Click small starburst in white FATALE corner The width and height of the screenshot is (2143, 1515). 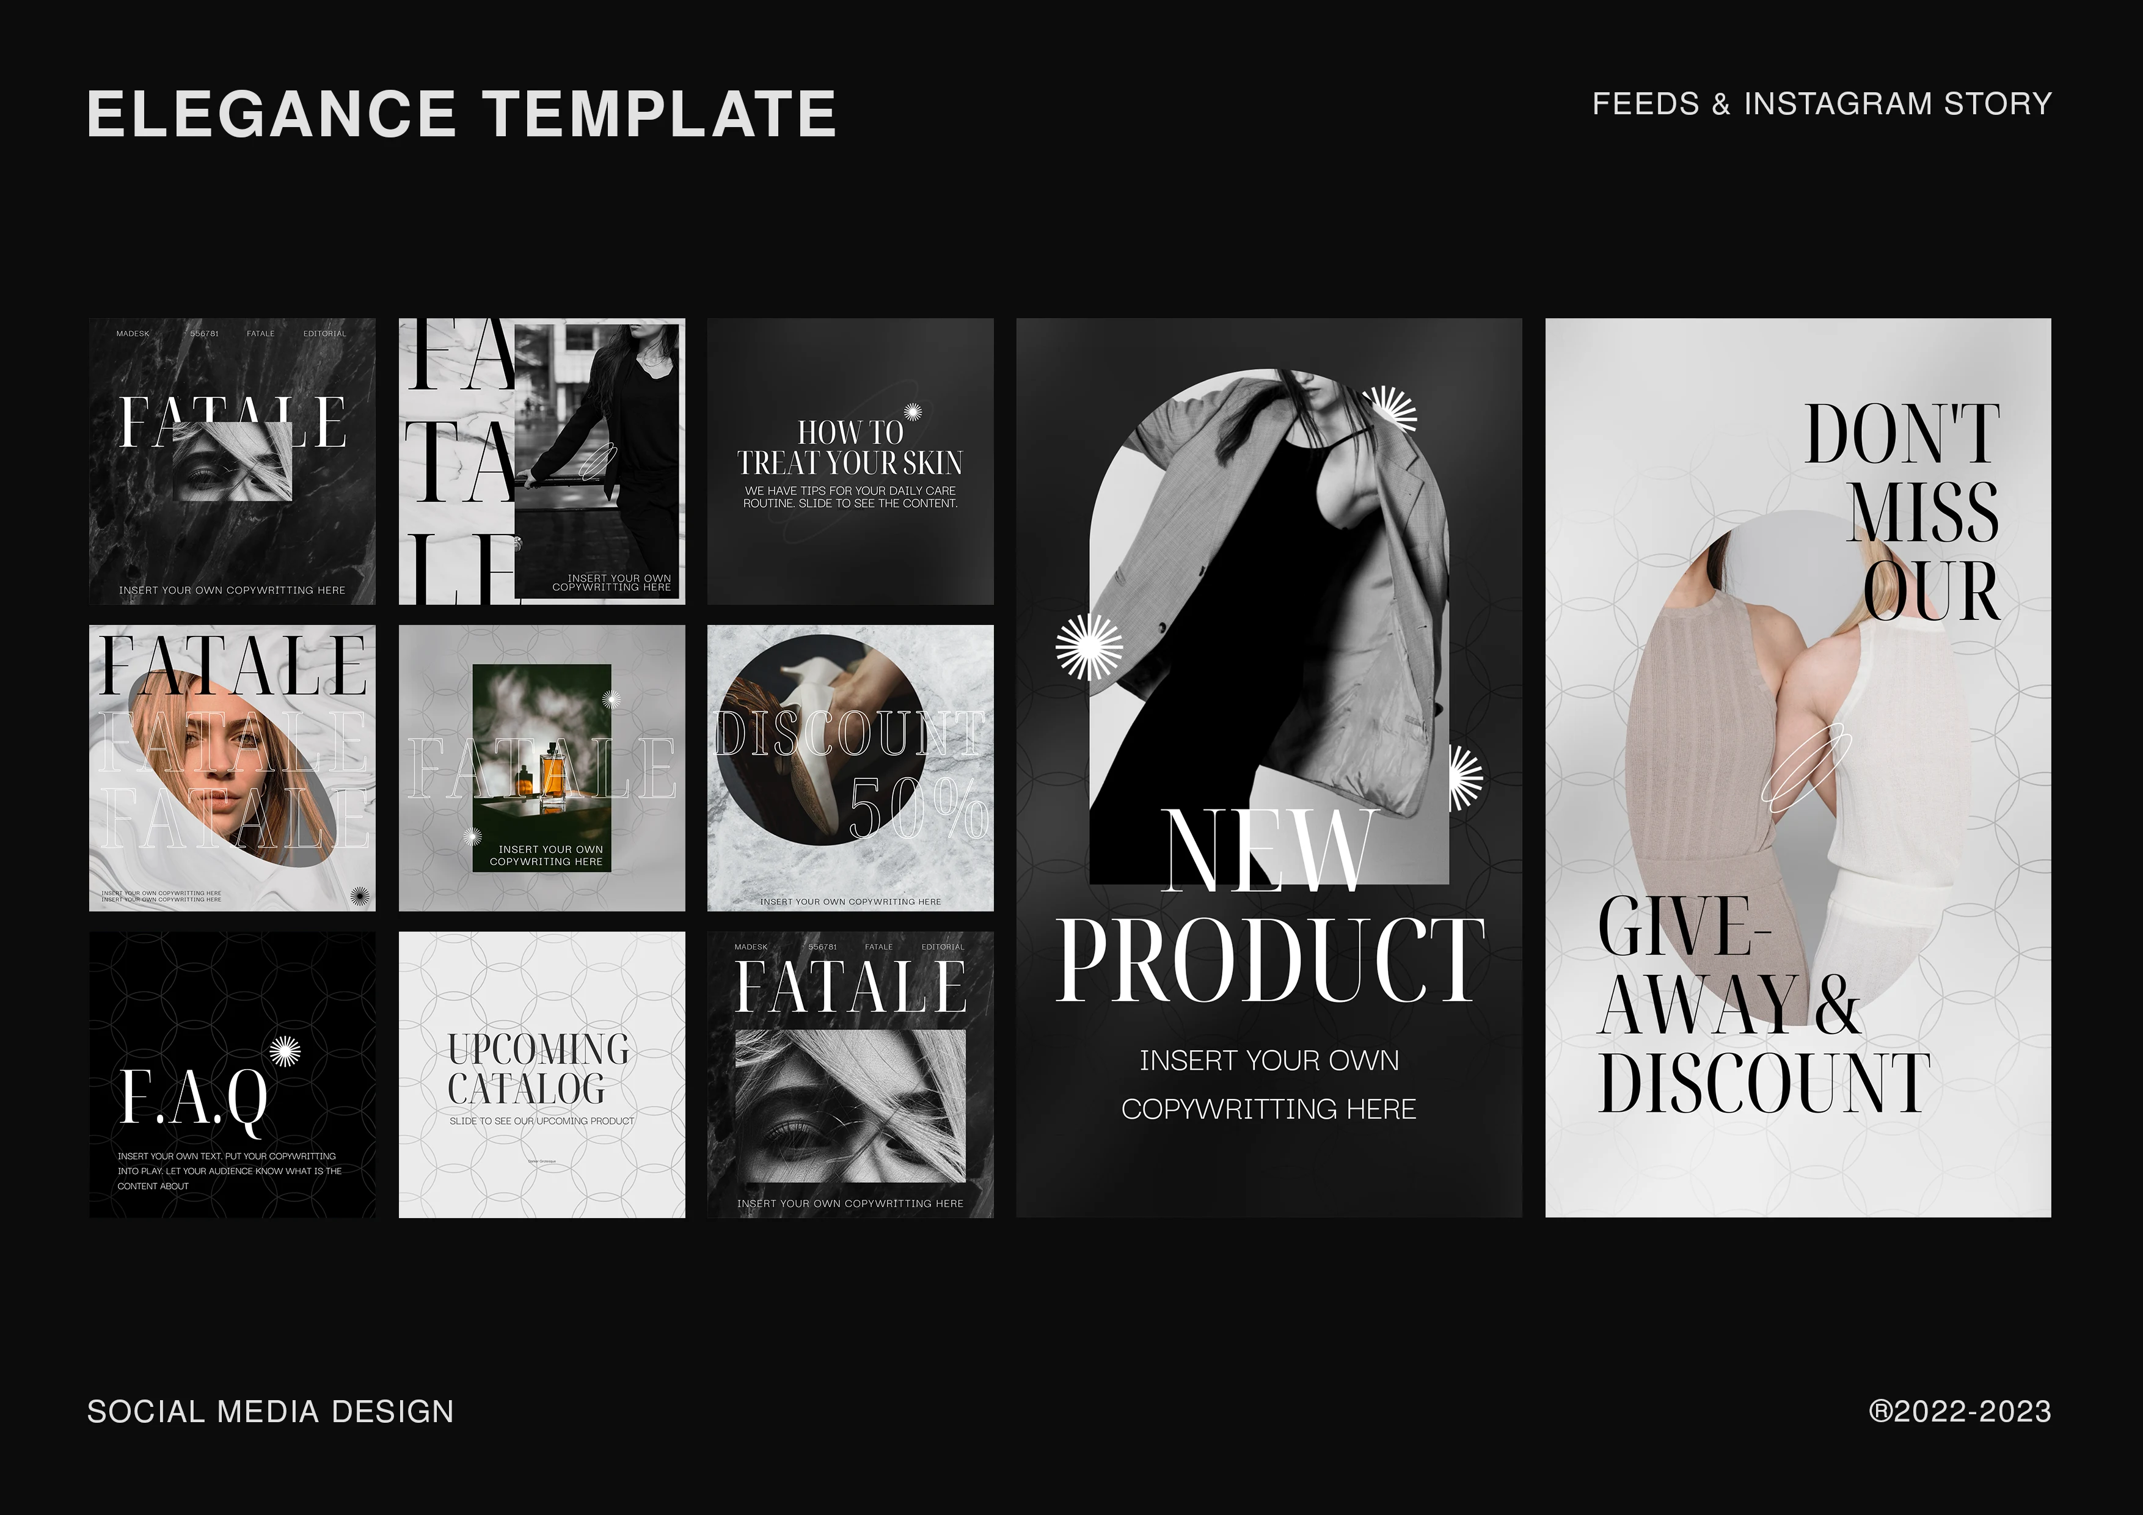359,895
